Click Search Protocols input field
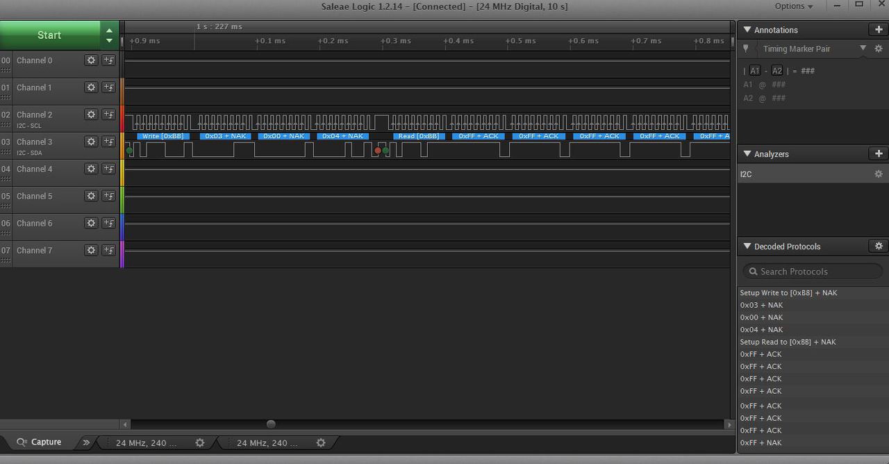889x464 pixels. 813,271
